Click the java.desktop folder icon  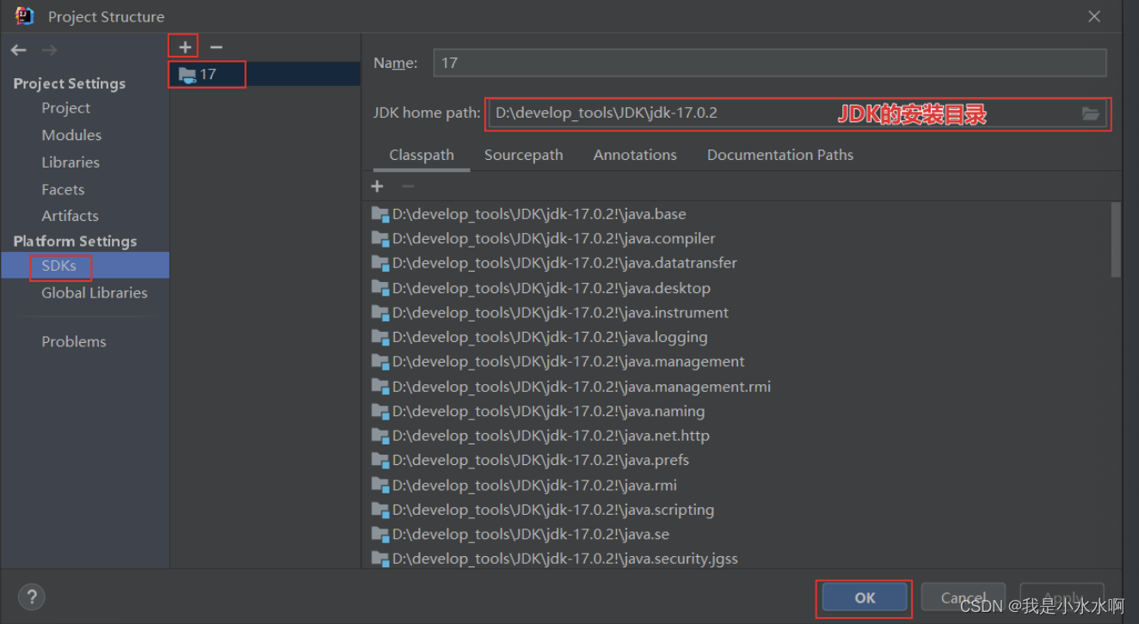coord(380,288)
